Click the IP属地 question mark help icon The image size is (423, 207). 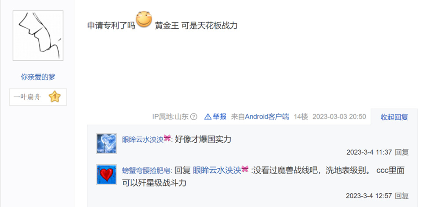pyautogui.click(x=194, y=117)
